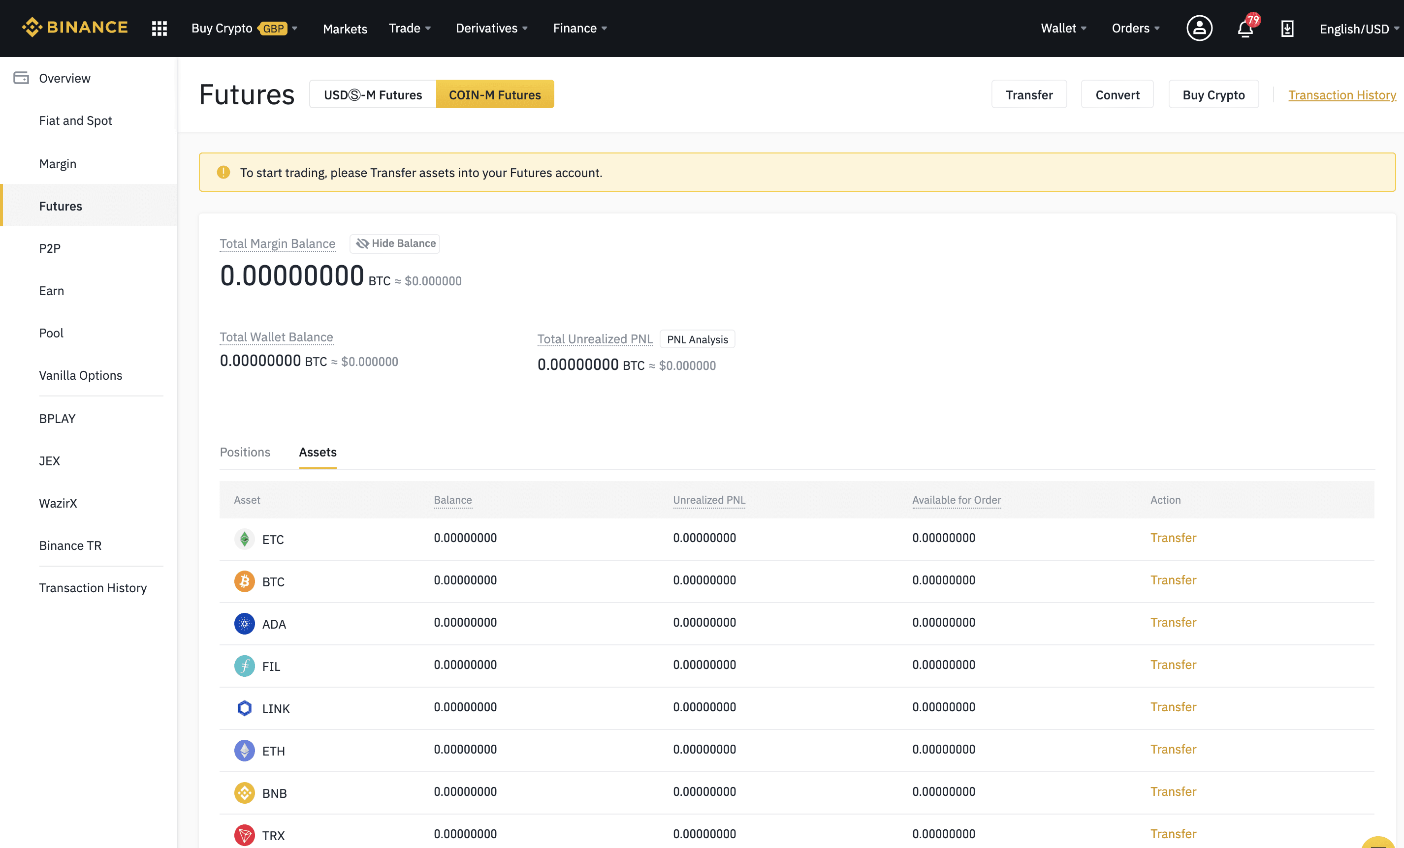Image resolution: width=1404 pixels, height=848 pixels.
Task: Open Fiat and Spot wallet
Action: point(75,120)
